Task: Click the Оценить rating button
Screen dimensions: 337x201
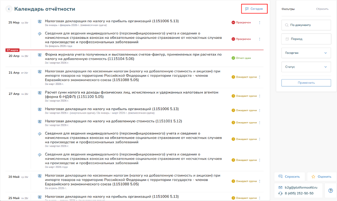Action: (x=321, y=177)
